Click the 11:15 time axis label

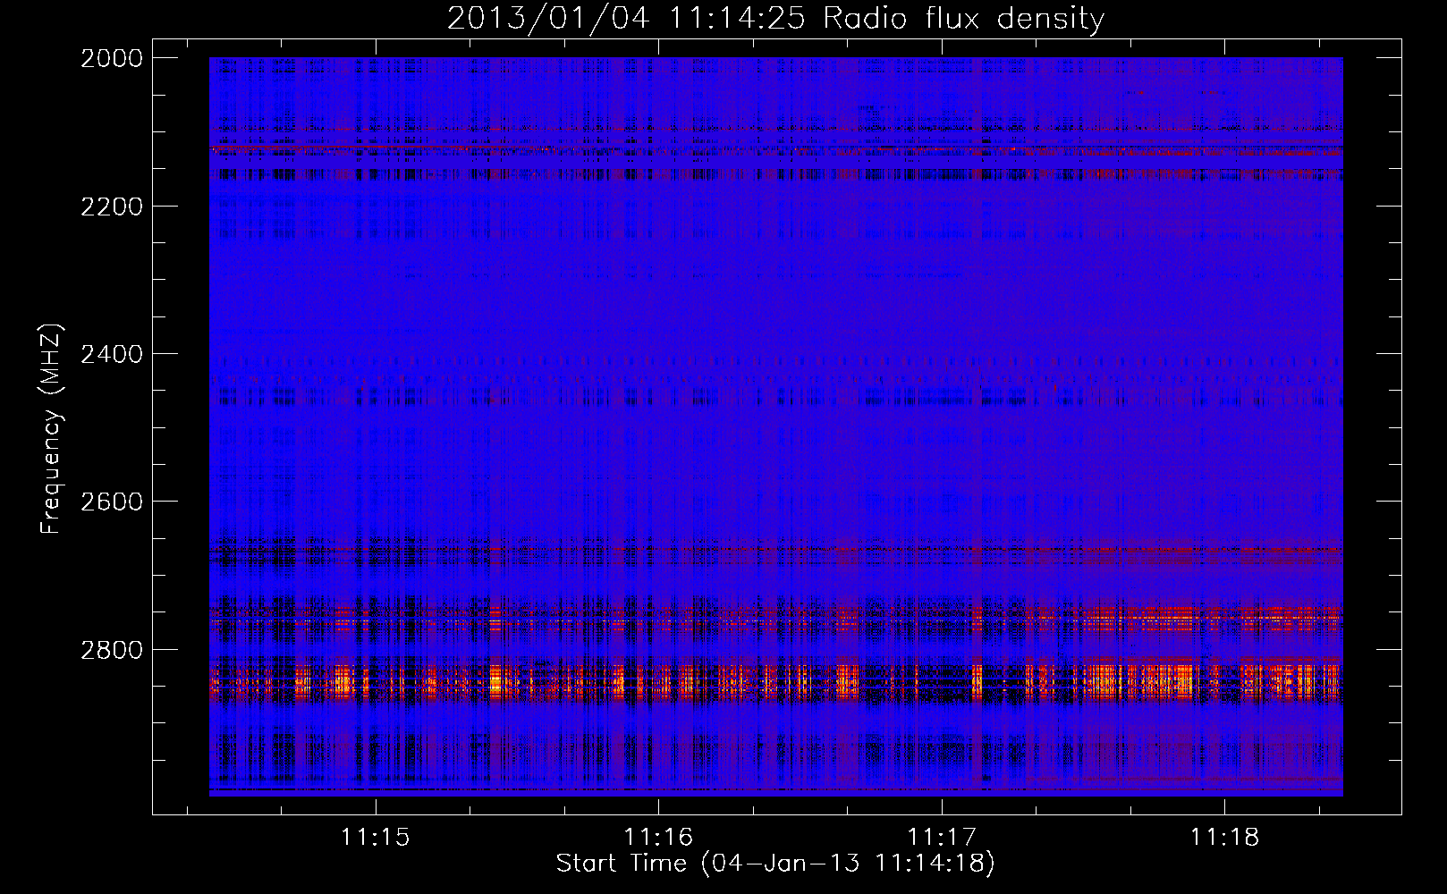point(376,837)
